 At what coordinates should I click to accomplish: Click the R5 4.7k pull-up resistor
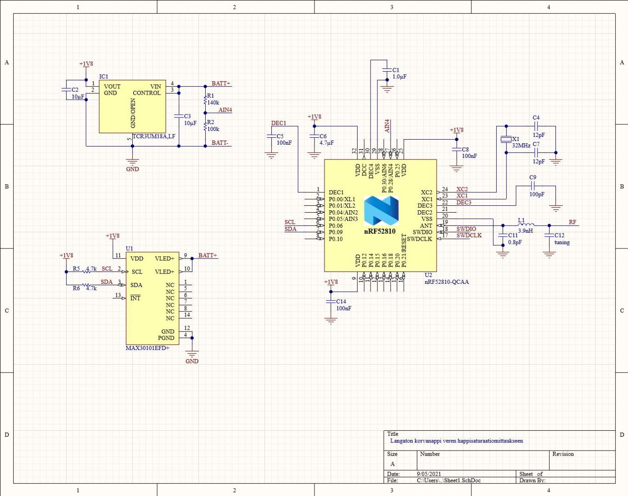click(x=86, y=271)
